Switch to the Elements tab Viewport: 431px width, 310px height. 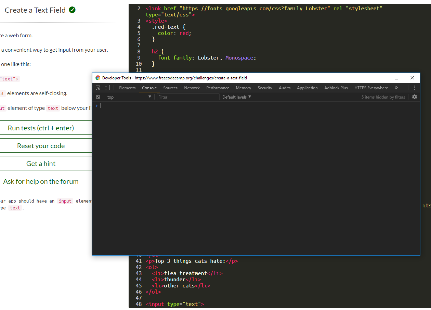(x=127, y=88)
